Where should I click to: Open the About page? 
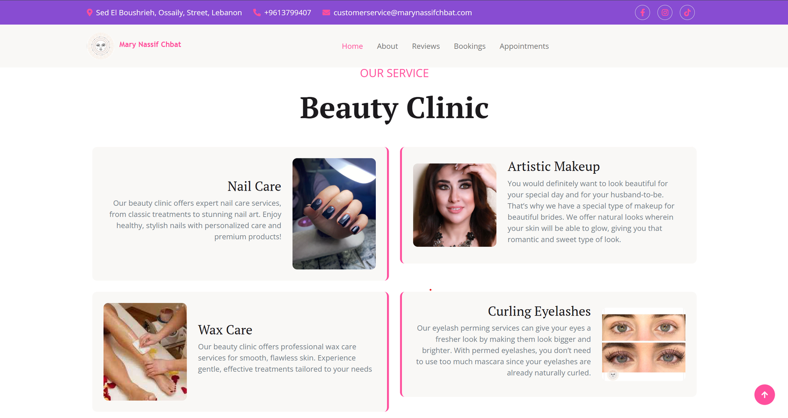[x=387, y=46]
